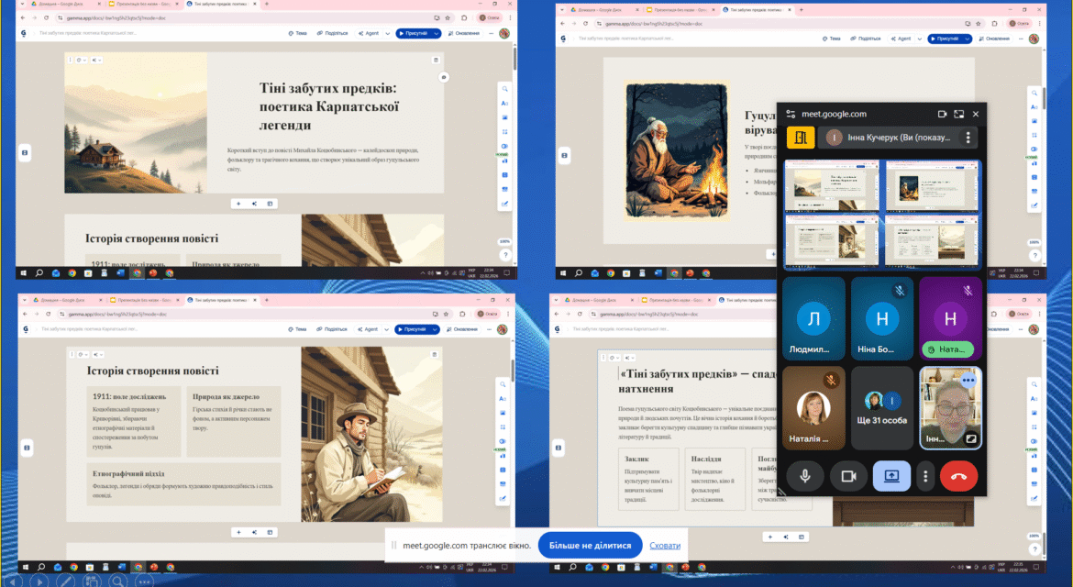Select the shared screen preview thumbnail in Meet

tap(882, 214)
